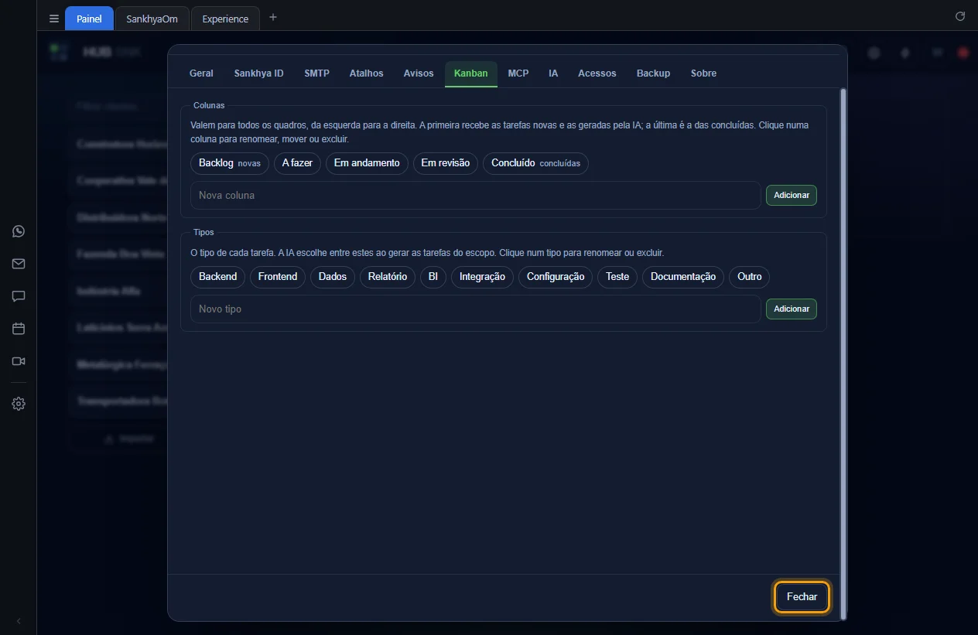Switch to the Experience tab
This screenshot has width=978, height=635.
(225, 19)
